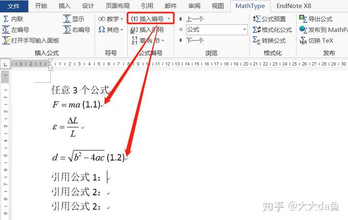Screen dimensions: 348x220
Task: Expand the 插入编号 dropdown arrow
Action: 169,19
